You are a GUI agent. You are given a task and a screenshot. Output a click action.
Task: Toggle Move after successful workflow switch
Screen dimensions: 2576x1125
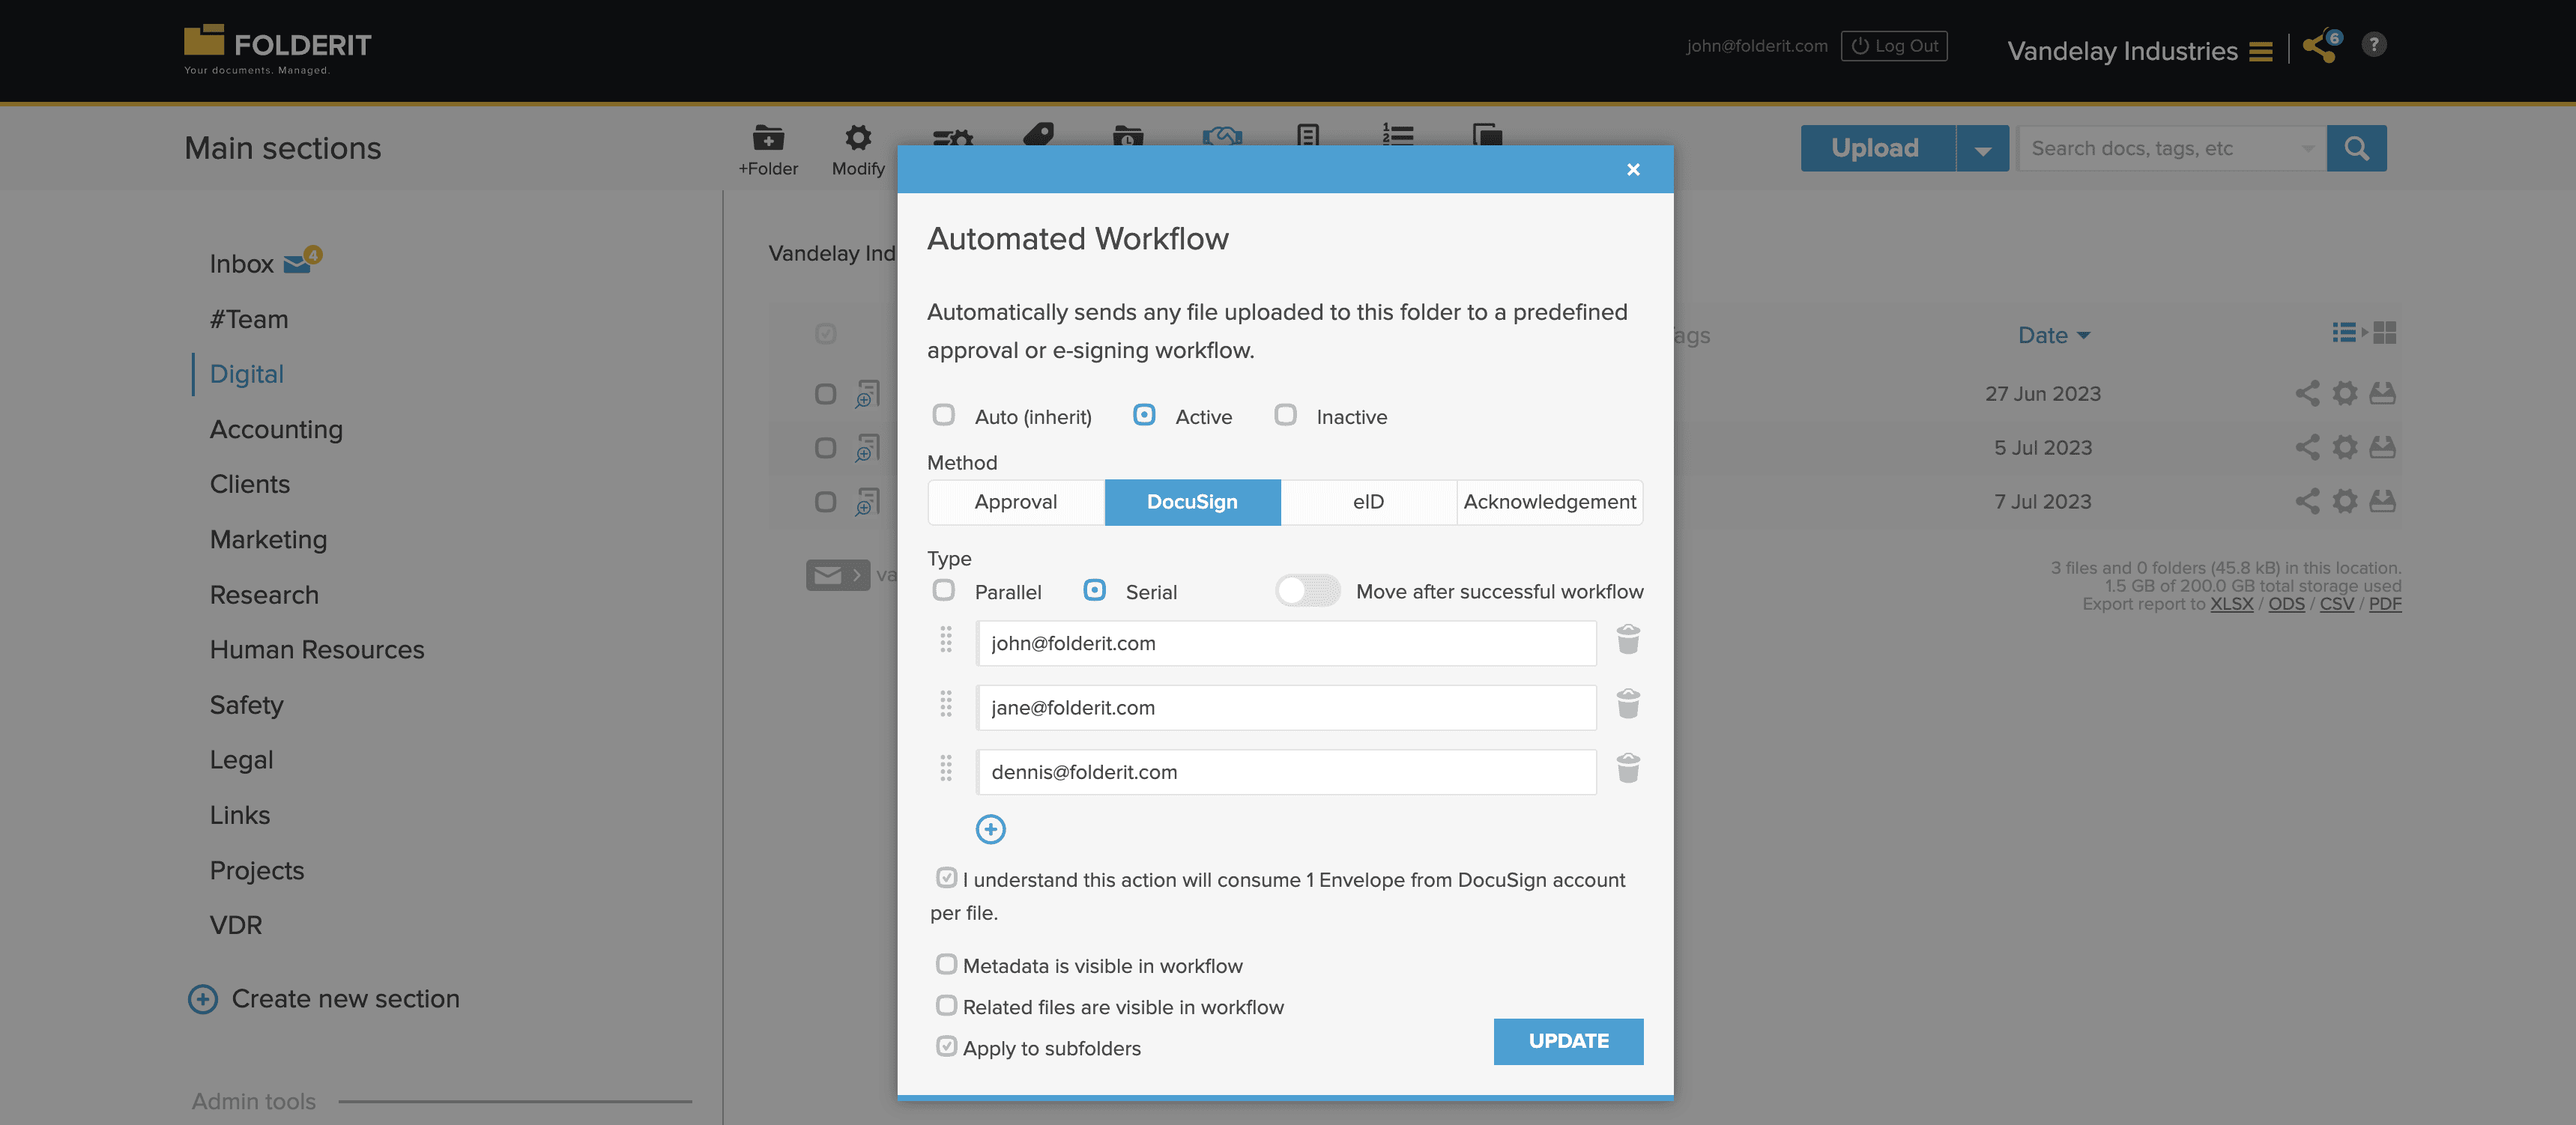[1308, 591]
